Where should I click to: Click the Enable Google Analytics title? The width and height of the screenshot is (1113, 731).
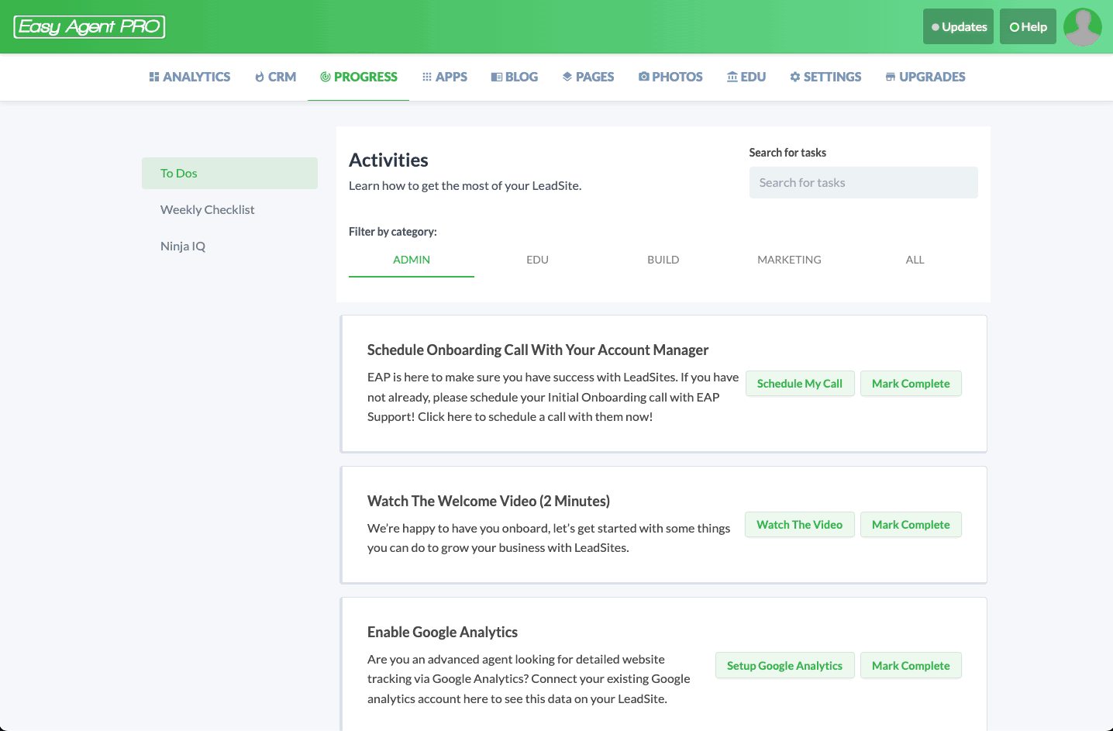pos(443,632)
